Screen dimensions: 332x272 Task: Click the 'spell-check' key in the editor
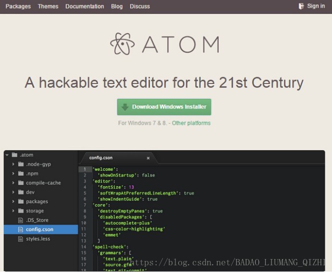coord(109,247)
